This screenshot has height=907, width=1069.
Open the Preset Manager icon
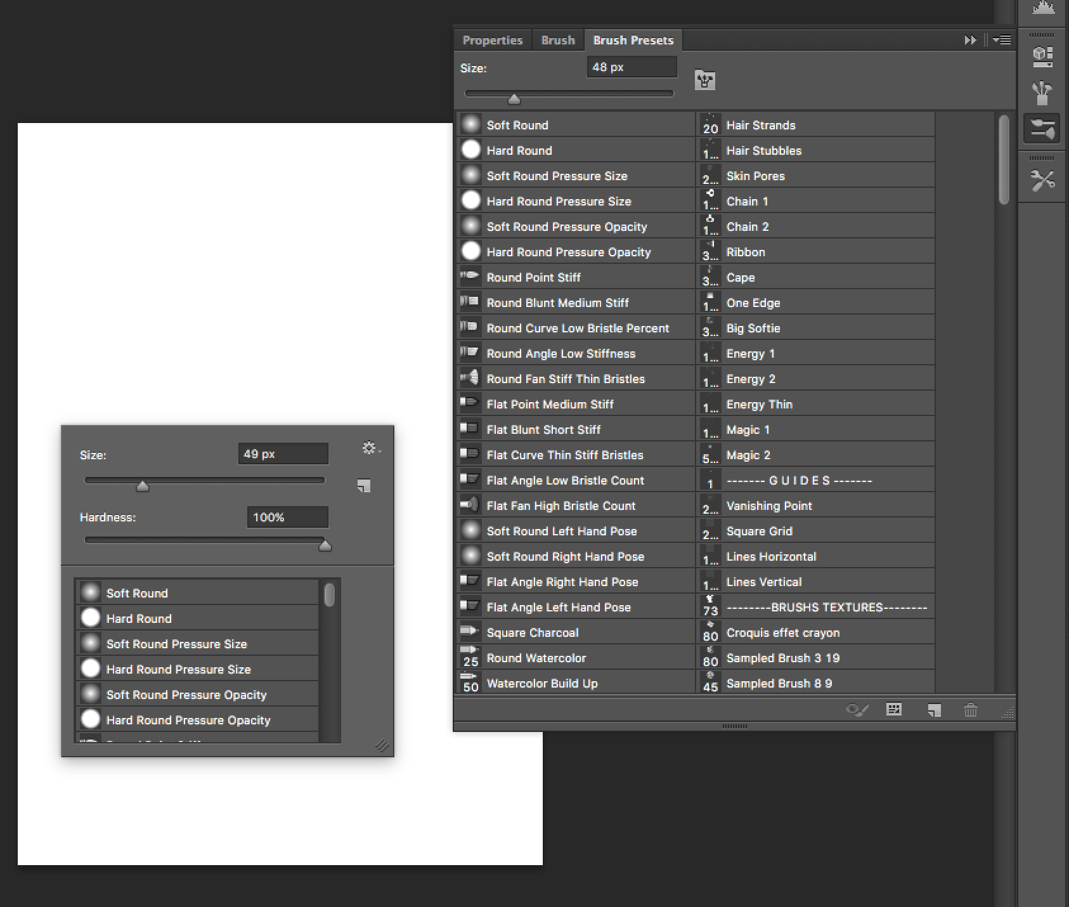[x=894, y=710]
